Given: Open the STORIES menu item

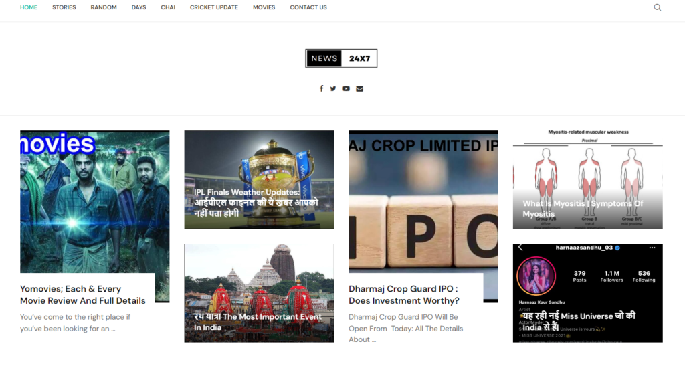Looking at the screenshot, I should tap(64, 7).
